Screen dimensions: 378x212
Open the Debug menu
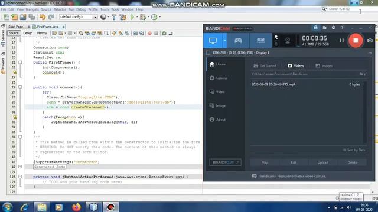(x=82, y=9)
